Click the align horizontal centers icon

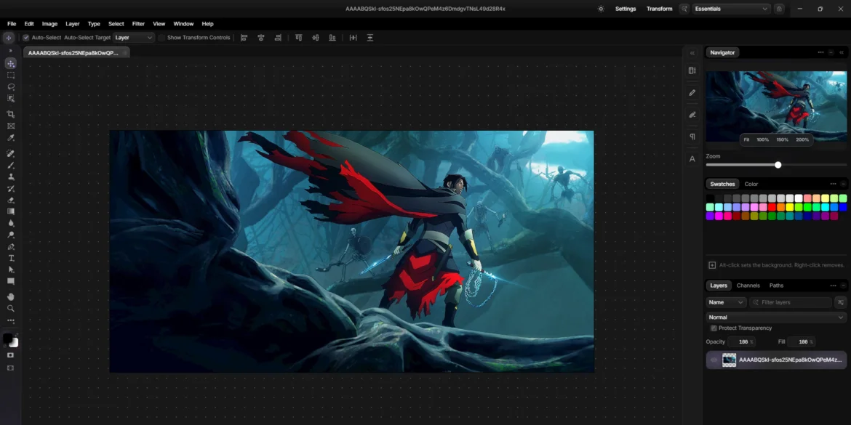[261, 37]
